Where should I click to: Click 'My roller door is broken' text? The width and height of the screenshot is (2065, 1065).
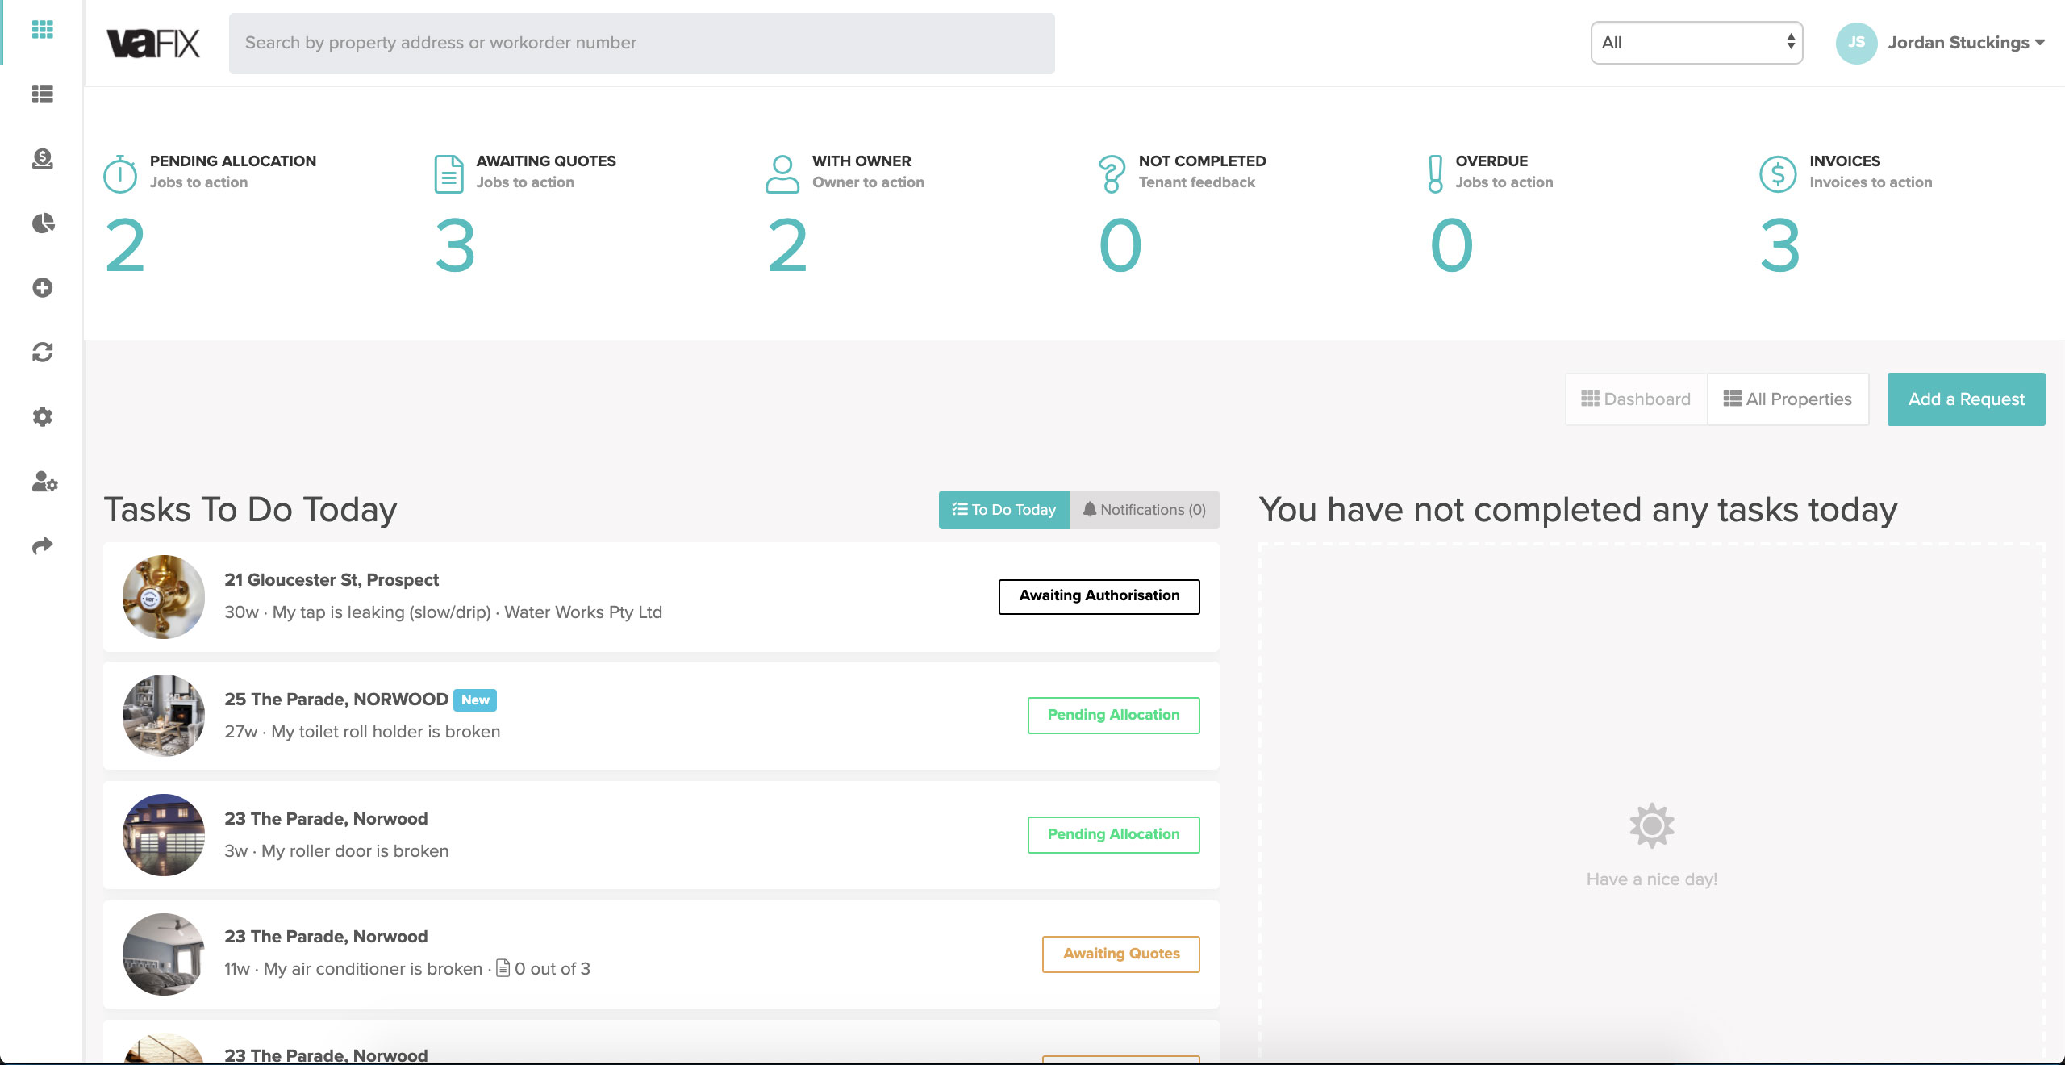355,851
